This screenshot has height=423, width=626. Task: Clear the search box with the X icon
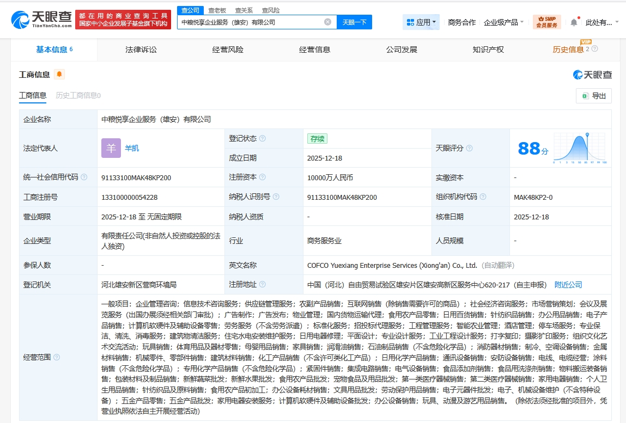327,22
